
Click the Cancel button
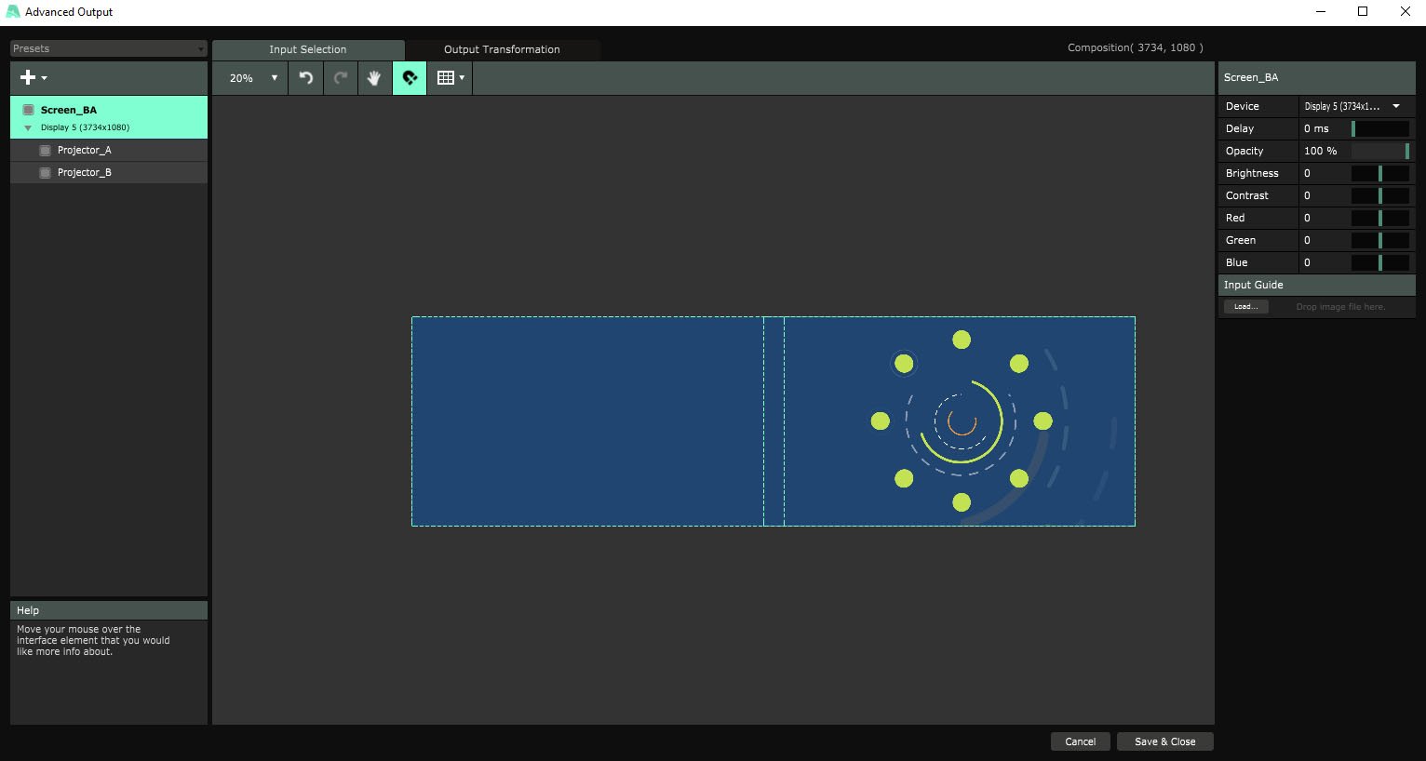(1080, 741)
